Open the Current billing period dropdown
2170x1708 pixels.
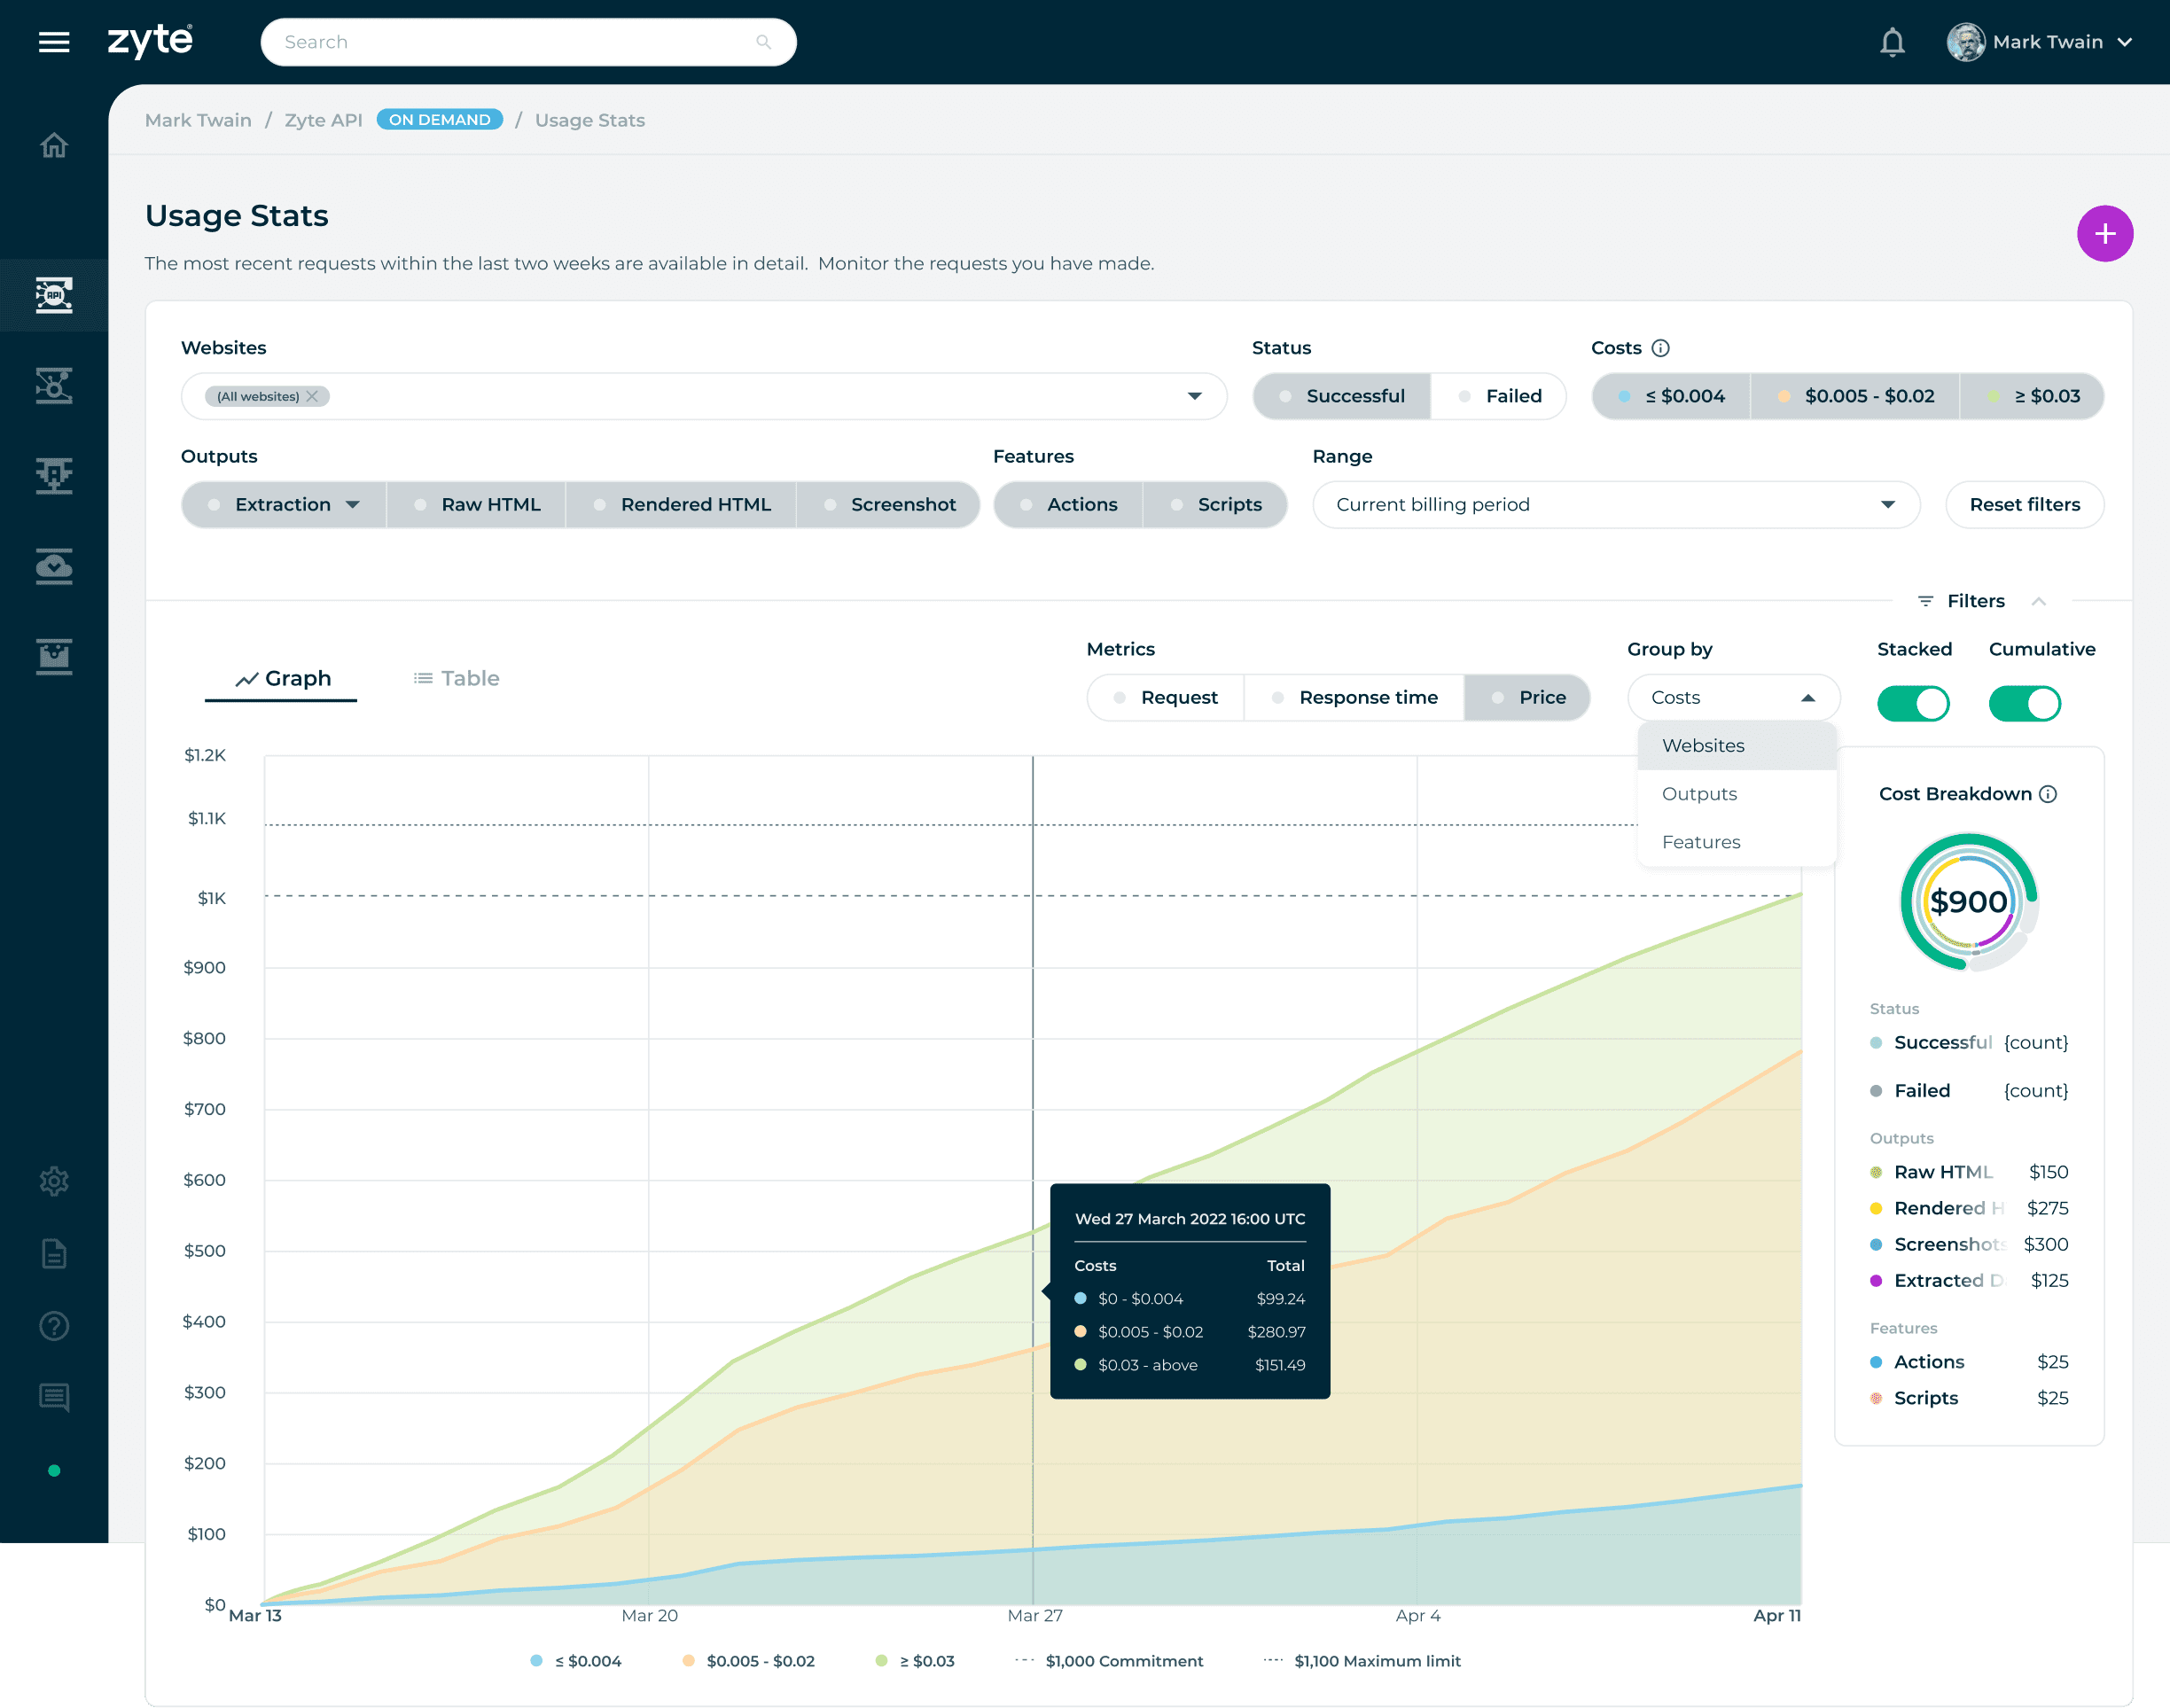point(1615,505)
